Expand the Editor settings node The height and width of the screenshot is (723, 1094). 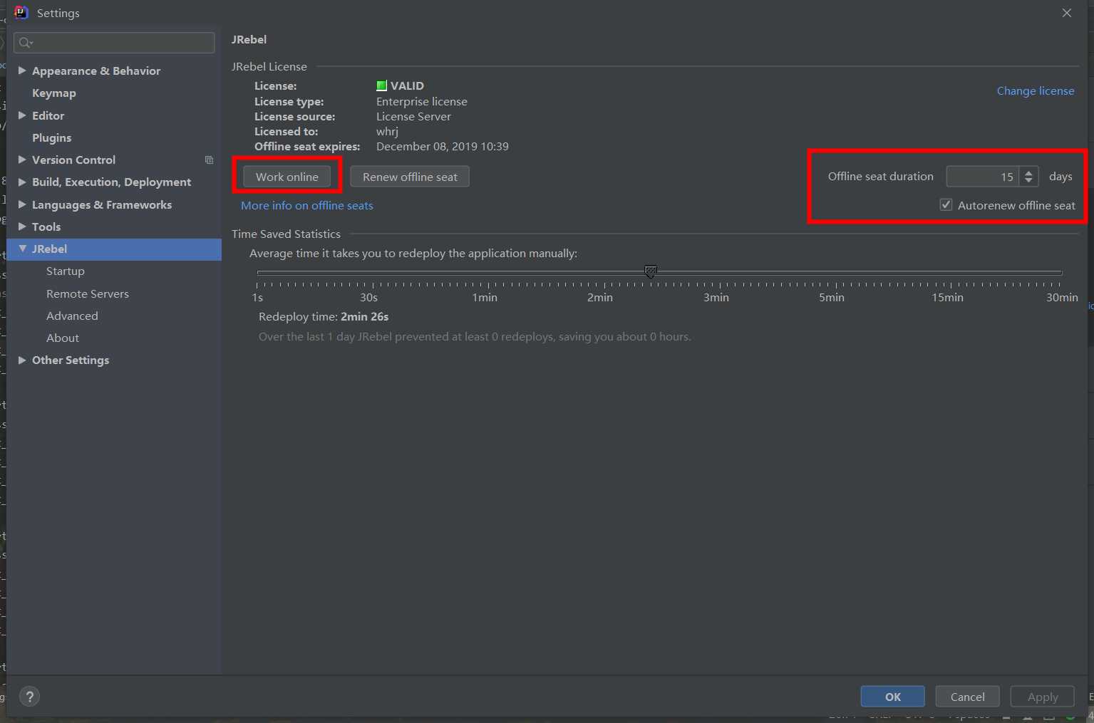point(22,115)
